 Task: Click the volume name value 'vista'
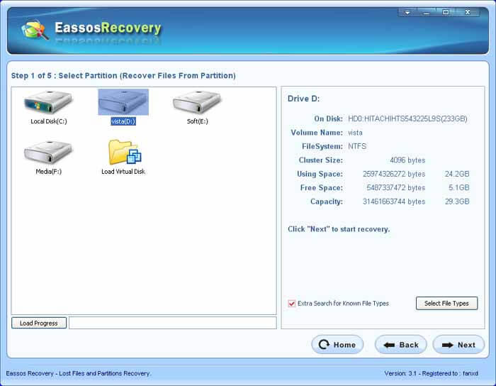pos(355,133)
